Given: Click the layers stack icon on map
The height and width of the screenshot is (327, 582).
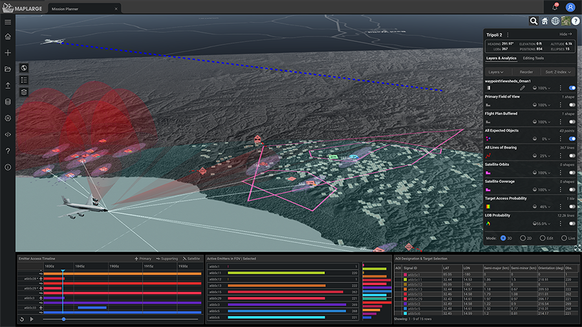Looking at the screenshot, I should point(24,92).
